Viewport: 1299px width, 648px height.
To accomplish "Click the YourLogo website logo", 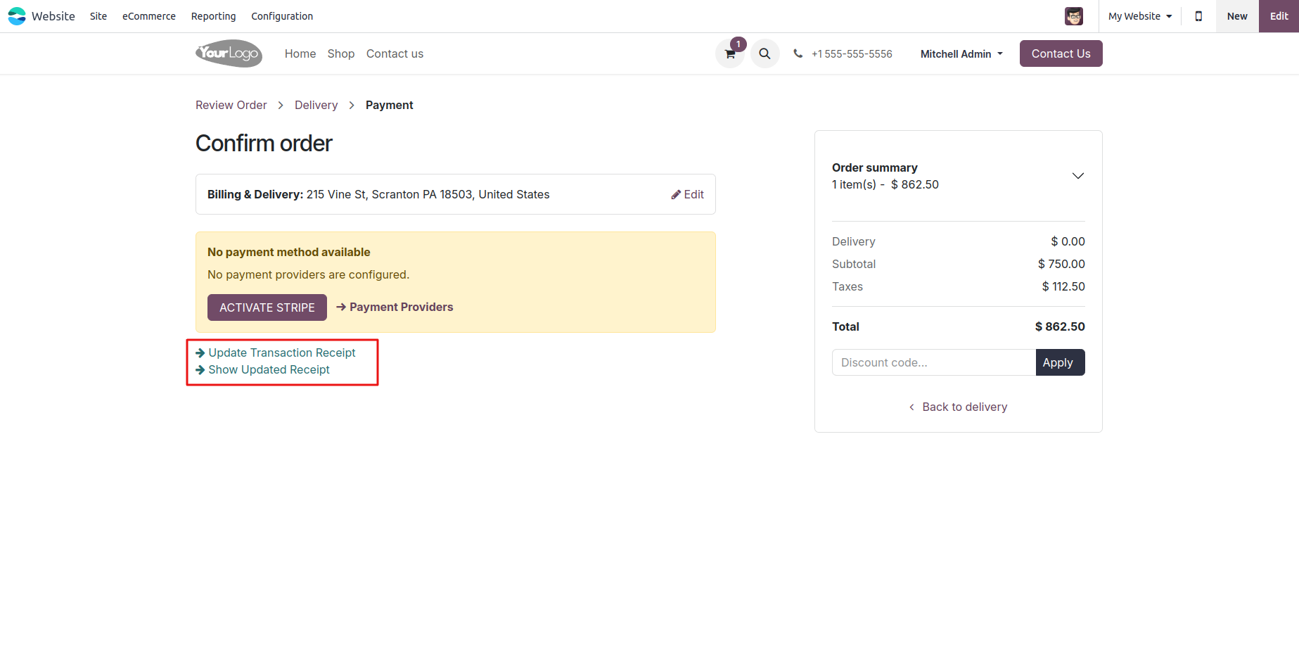I will (x=229, y=53).
